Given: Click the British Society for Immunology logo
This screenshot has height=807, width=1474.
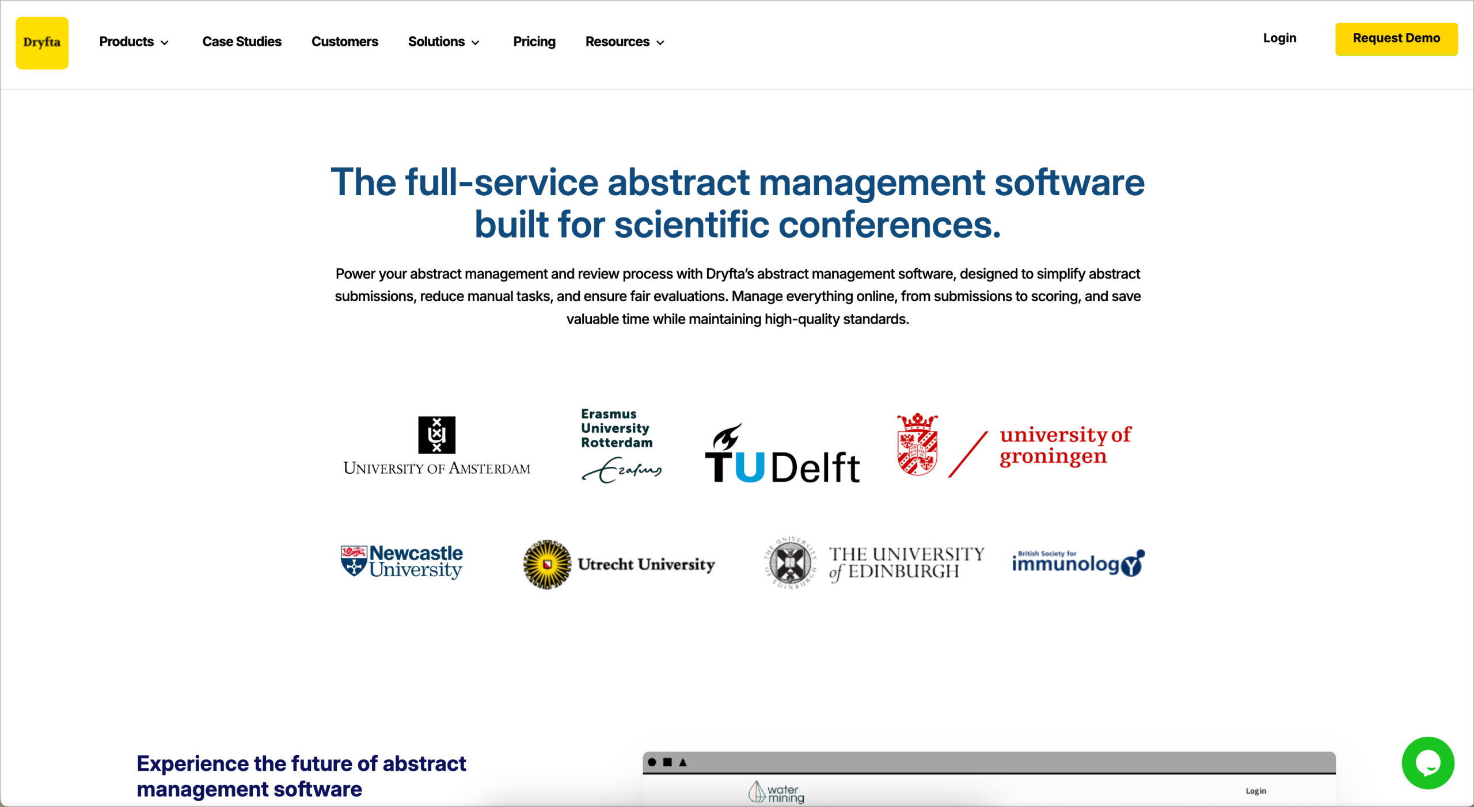Looking at the screenshot, I should [1078, 563].
